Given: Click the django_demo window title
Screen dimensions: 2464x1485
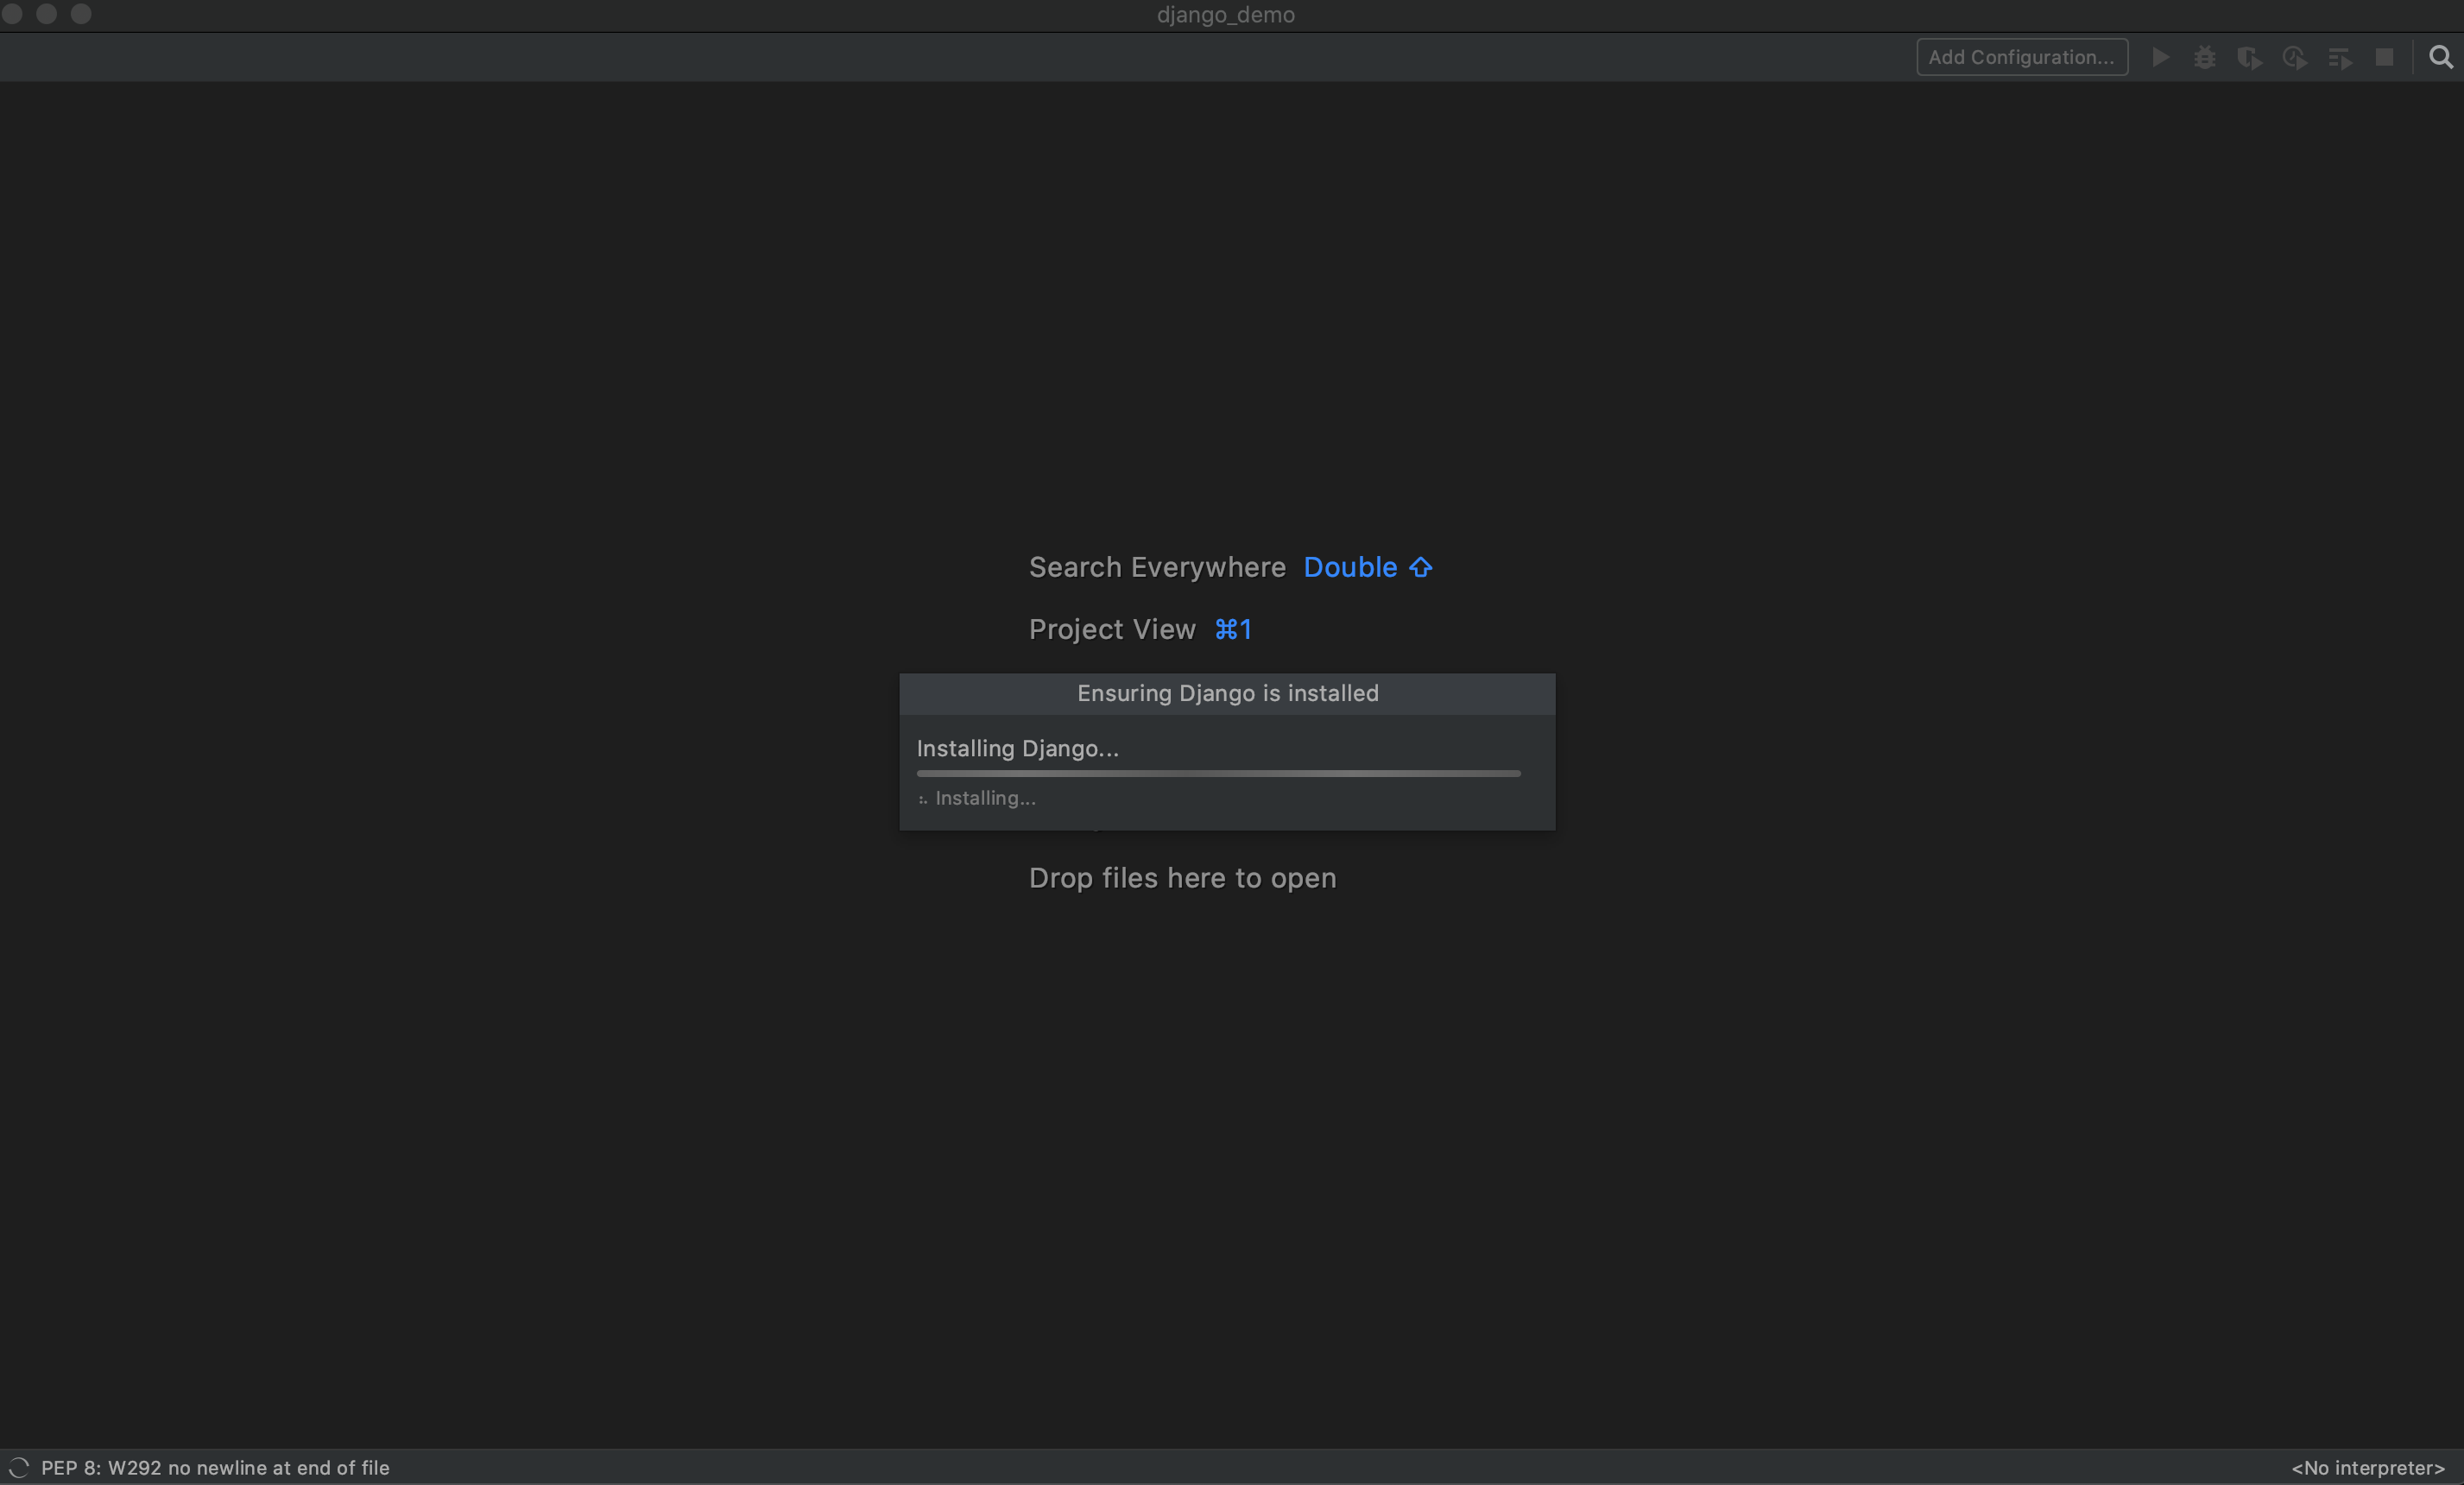Looking at the screenshot, I should tap(1225, 14).
